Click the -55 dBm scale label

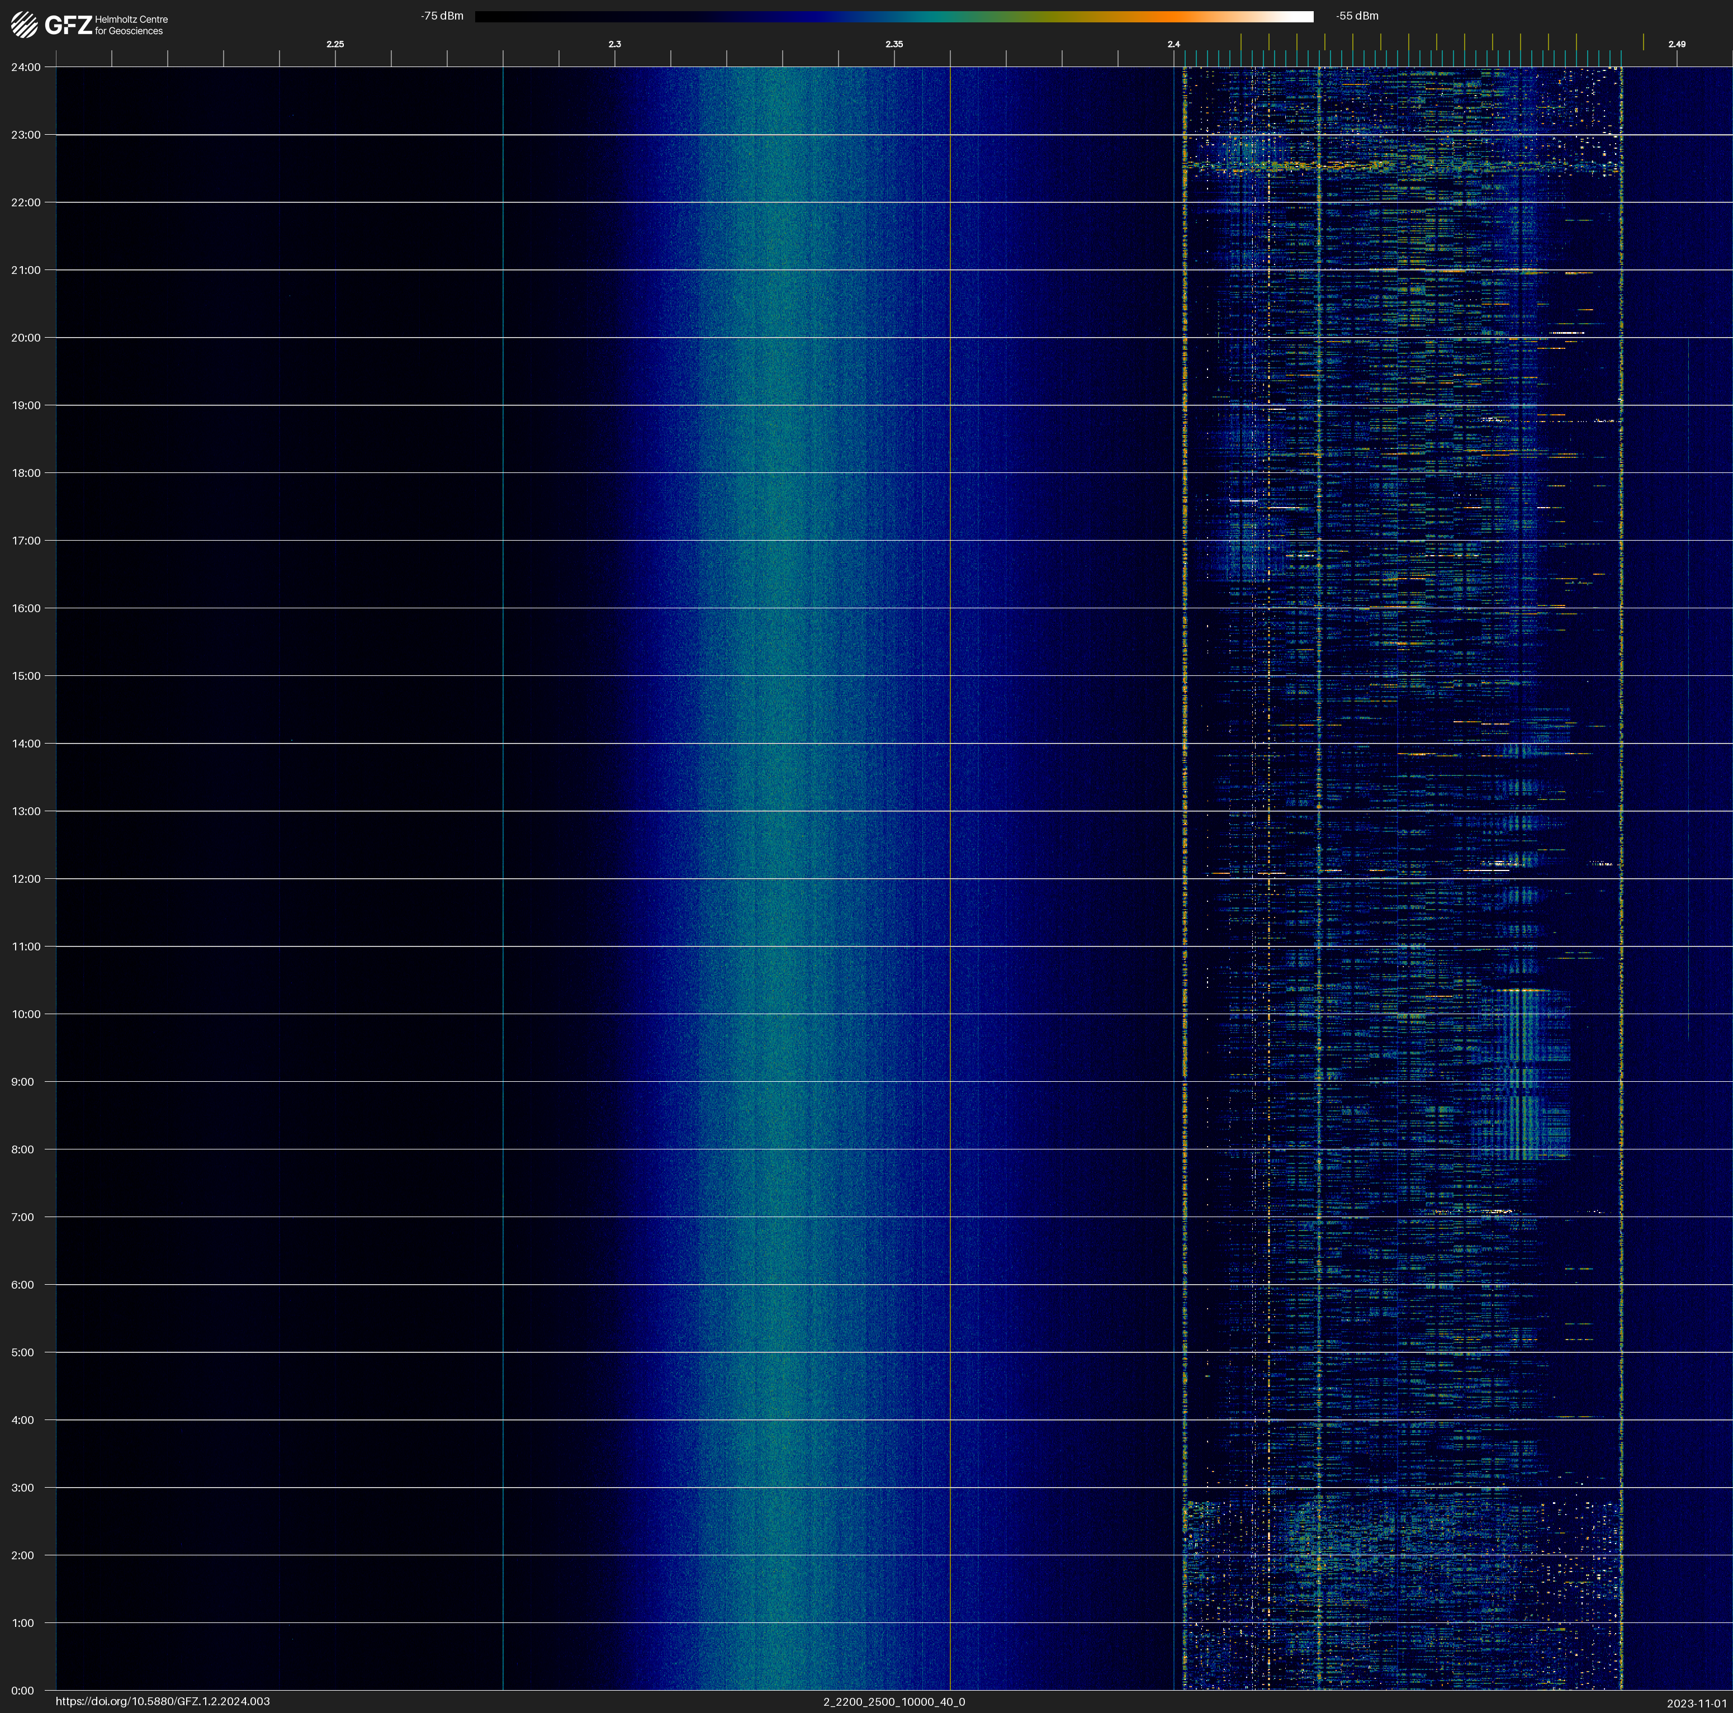[1357, 16]
